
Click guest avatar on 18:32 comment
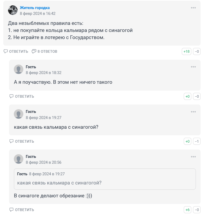(x=19, y=69)
